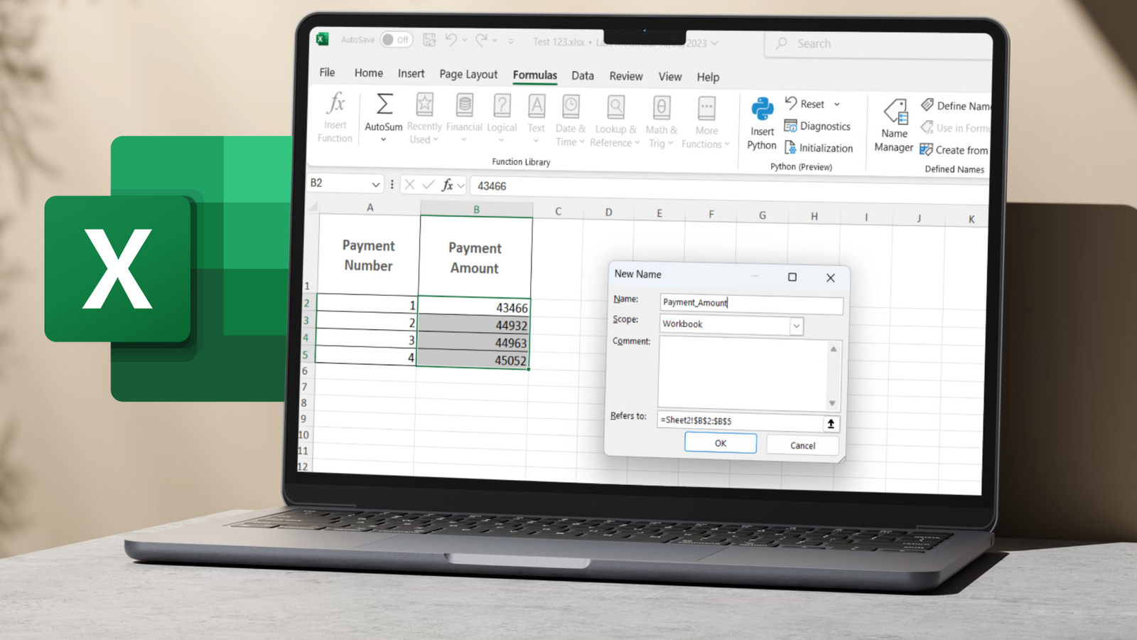Image resolution: width=1137 pixels, height=640 pixels.
Task: Click the fx icon beside the formula bar
Action: click(x=447, y=185)
